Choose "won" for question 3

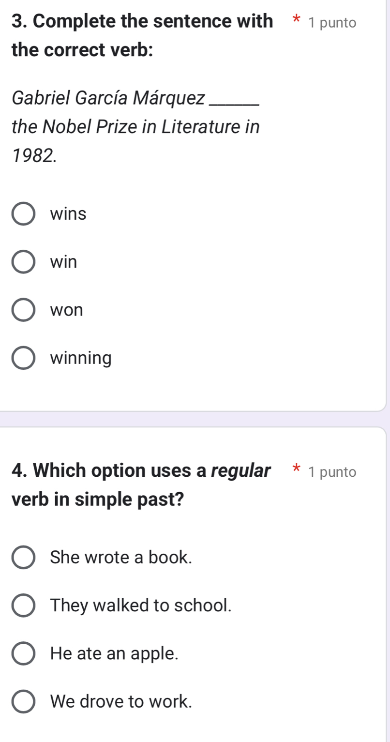23,310
